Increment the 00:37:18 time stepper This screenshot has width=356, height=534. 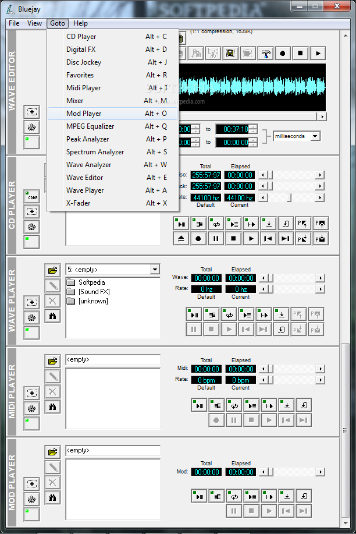click(254, 127)
